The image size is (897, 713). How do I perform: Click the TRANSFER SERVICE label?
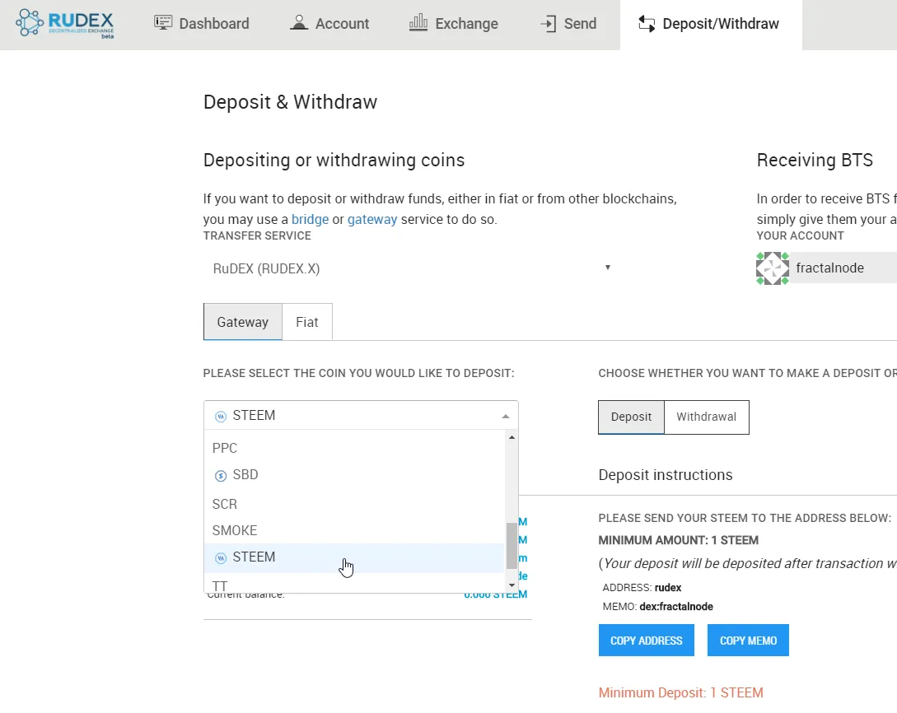coord(258,235)
